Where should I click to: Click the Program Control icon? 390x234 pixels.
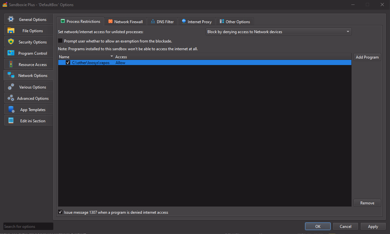pyautogui.click(x=11, y=53)
